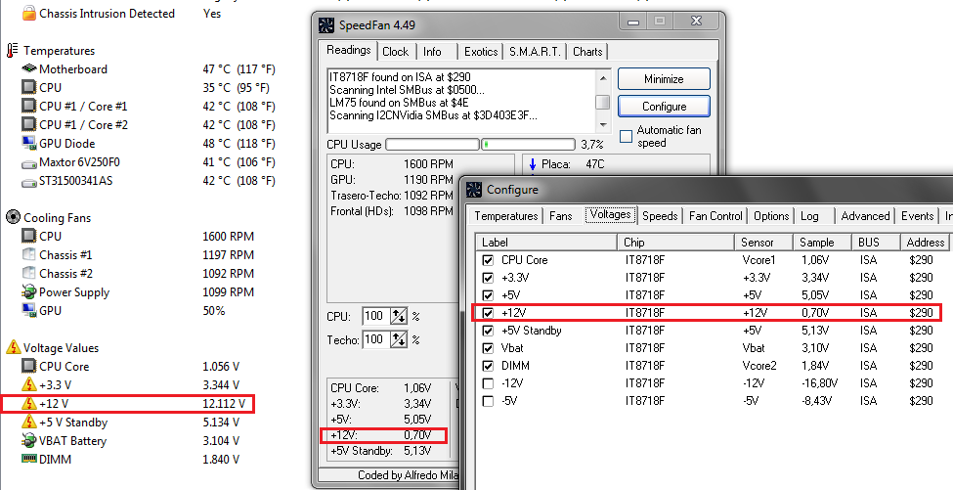The width and height of the screenshot is (953, 490).
Task: Click the CPU Usage first progress bar
Action: pyautogui.click(x=432, y=145)
